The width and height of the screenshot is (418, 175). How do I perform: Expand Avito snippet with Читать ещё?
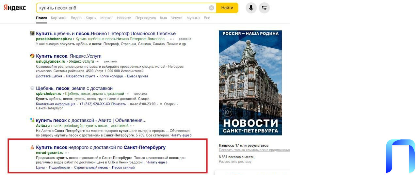tap(181, 135)
